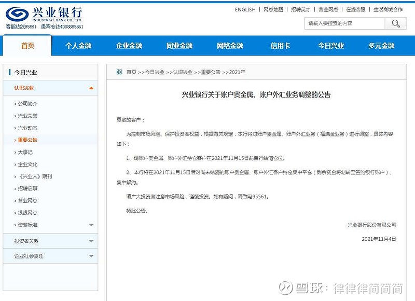Click 认识兴业 in the breadcrumb
Image resolution: width=415 pixels, height=301 pixels.
pyautogui.click(x=183, y=72)
